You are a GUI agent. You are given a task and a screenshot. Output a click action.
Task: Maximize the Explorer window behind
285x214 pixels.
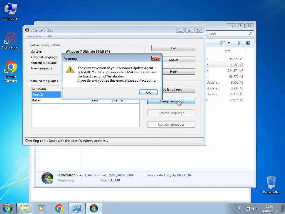click(240, 26)
